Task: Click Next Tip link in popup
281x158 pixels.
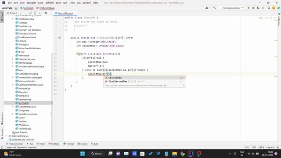Action: [163, 86]
